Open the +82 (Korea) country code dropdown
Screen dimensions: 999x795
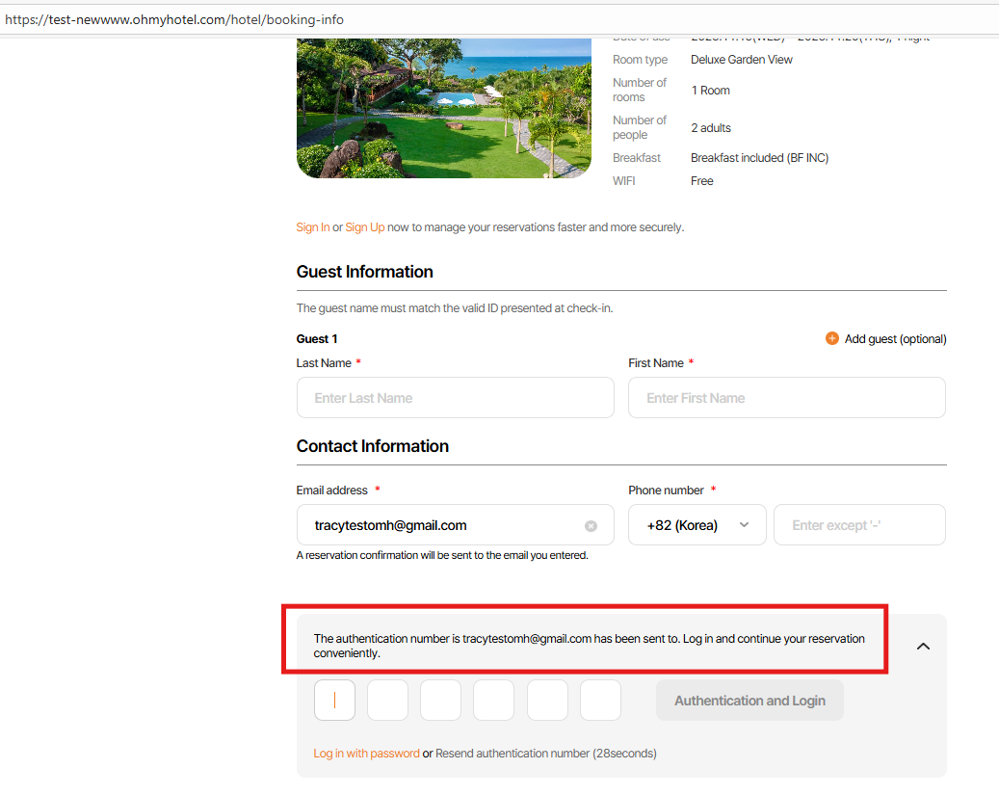tap(697, 524)
